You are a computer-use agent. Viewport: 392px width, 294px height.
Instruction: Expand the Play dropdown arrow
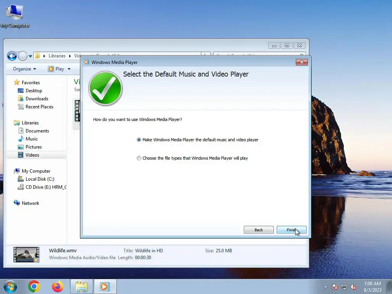(69, 69)
